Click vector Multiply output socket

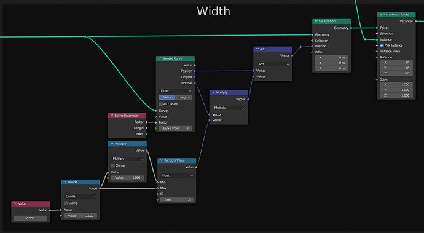pyautogui.click(x=248, y=100)
